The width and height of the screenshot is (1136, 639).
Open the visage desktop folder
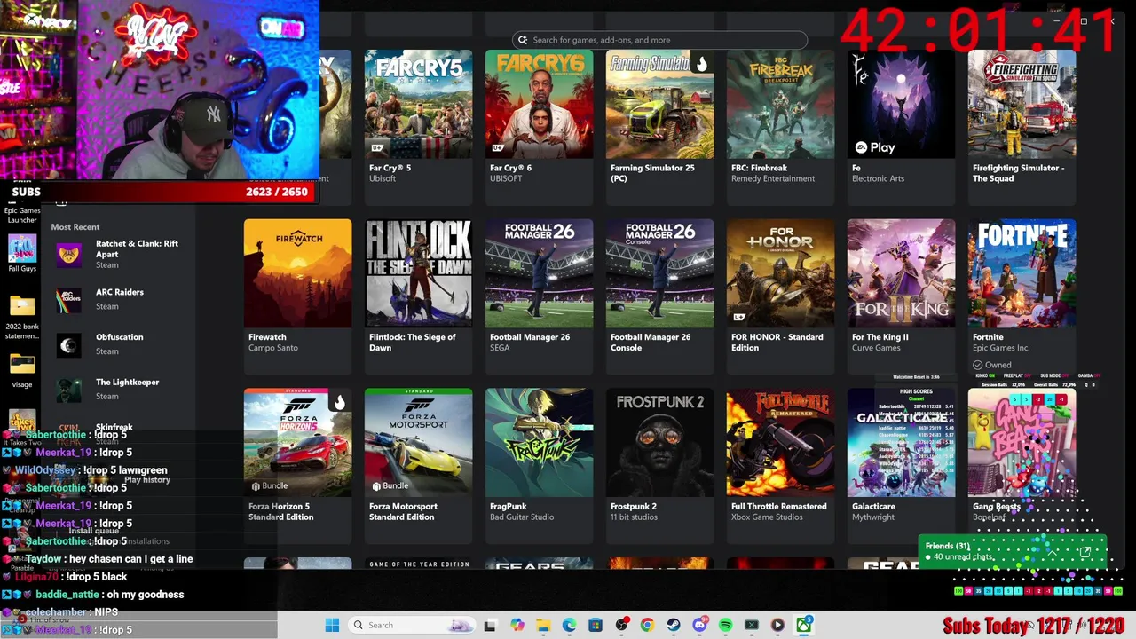pos(22,371)
